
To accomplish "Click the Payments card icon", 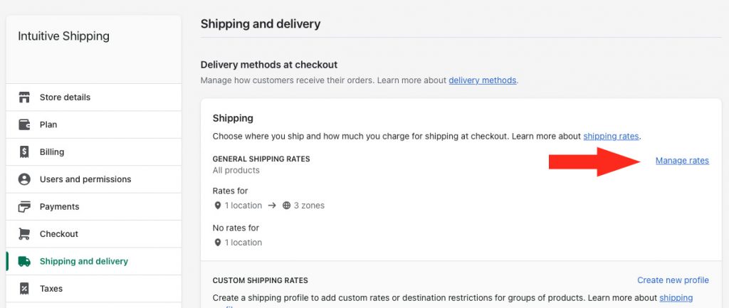I will 24,207.
